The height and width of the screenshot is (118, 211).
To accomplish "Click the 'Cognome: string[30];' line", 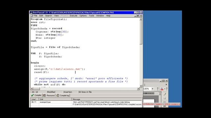I will point(52,32).
